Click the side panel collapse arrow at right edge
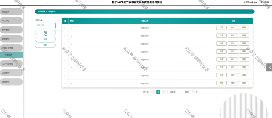Viewport: 272px width, 118px height. [x=269, y=67]
